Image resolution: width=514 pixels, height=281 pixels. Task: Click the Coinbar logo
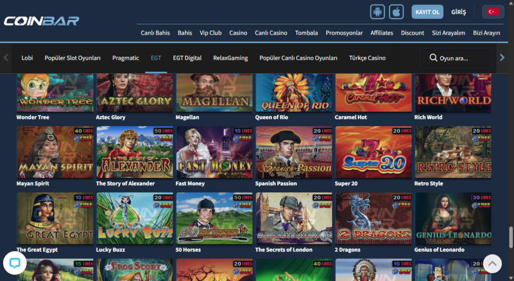coord(42,21)
